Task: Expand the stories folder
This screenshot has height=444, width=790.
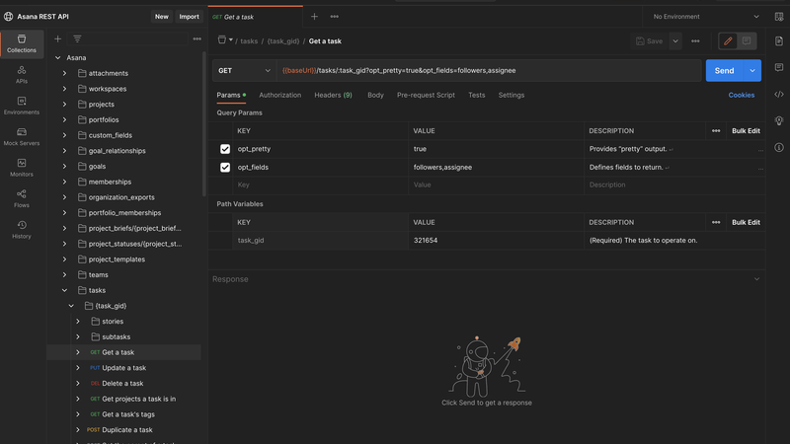Action: point(78,322)
